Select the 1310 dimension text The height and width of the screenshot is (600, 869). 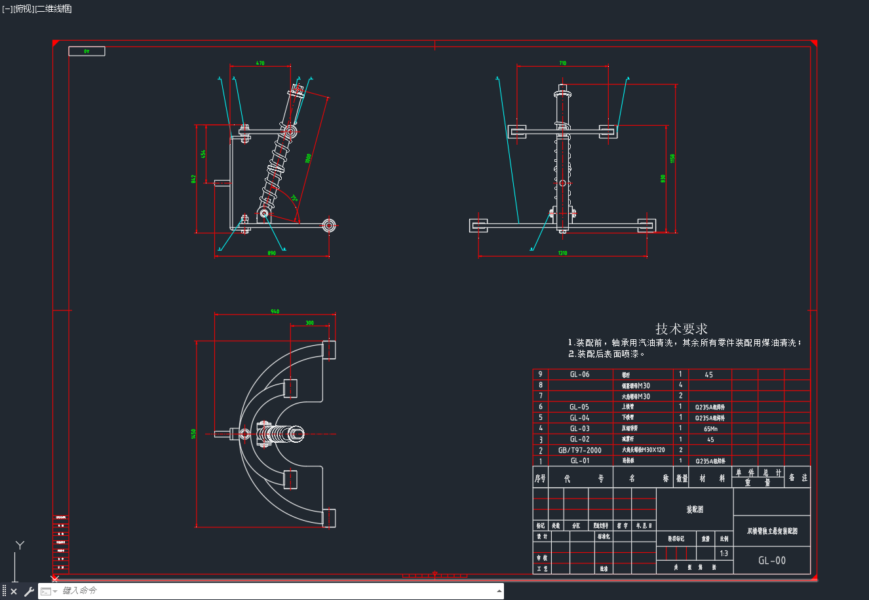pos(562,253)
